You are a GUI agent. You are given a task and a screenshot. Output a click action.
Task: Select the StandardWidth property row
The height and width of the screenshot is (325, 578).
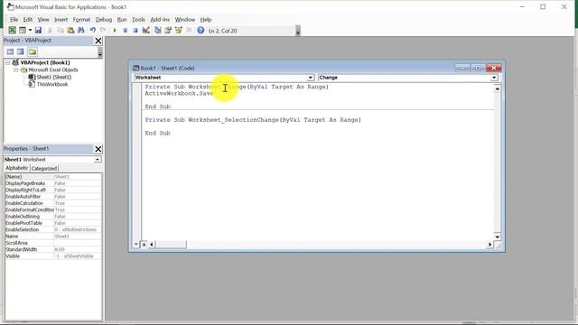click(x=53, y=250)
